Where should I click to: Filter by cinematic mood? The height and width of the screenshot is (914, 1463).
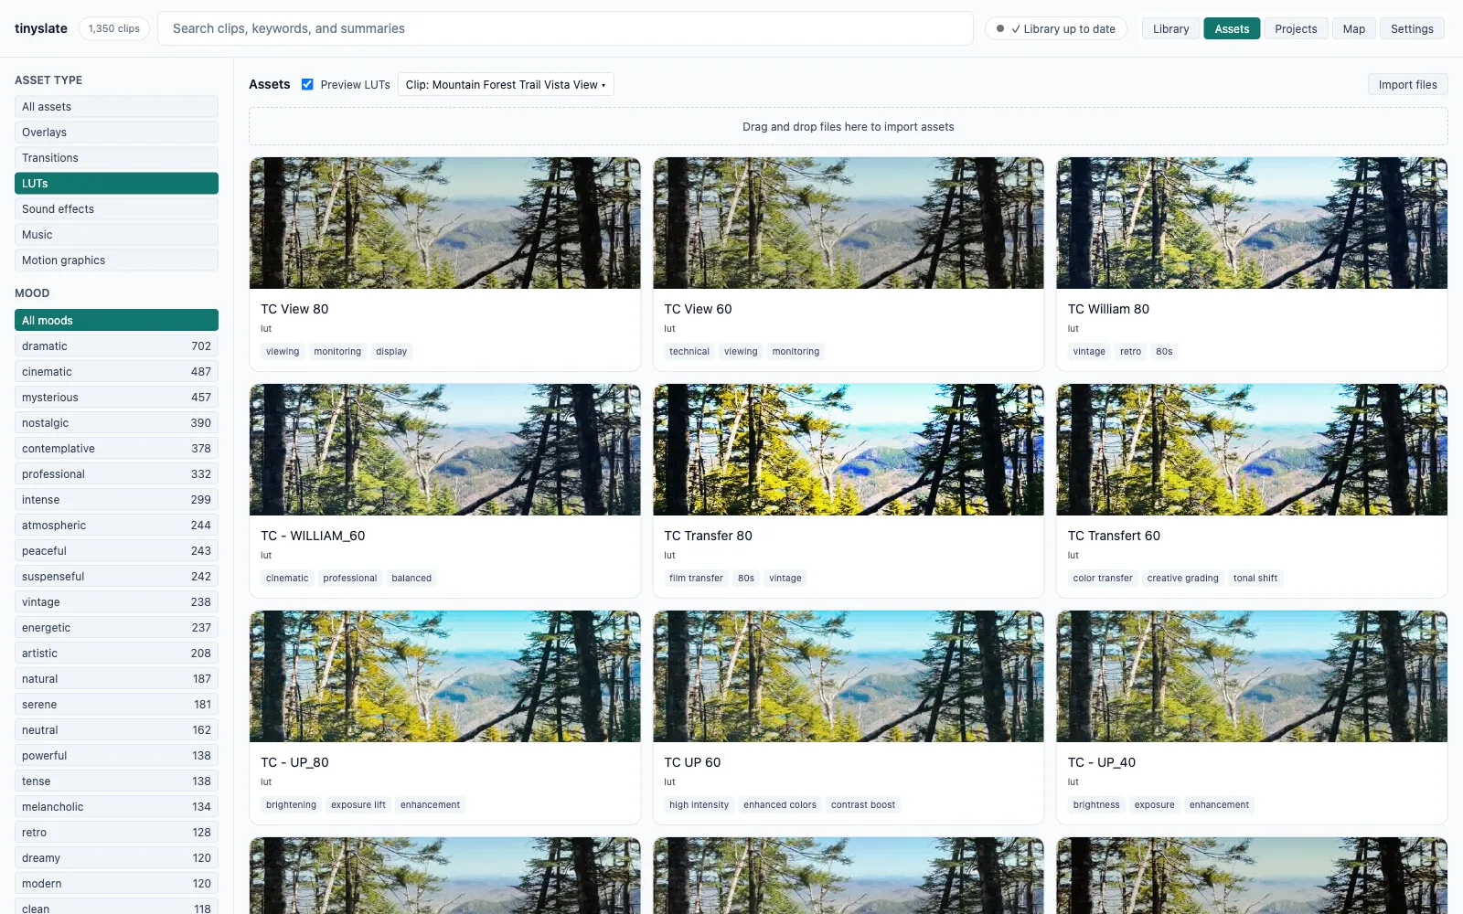[116, 372]
